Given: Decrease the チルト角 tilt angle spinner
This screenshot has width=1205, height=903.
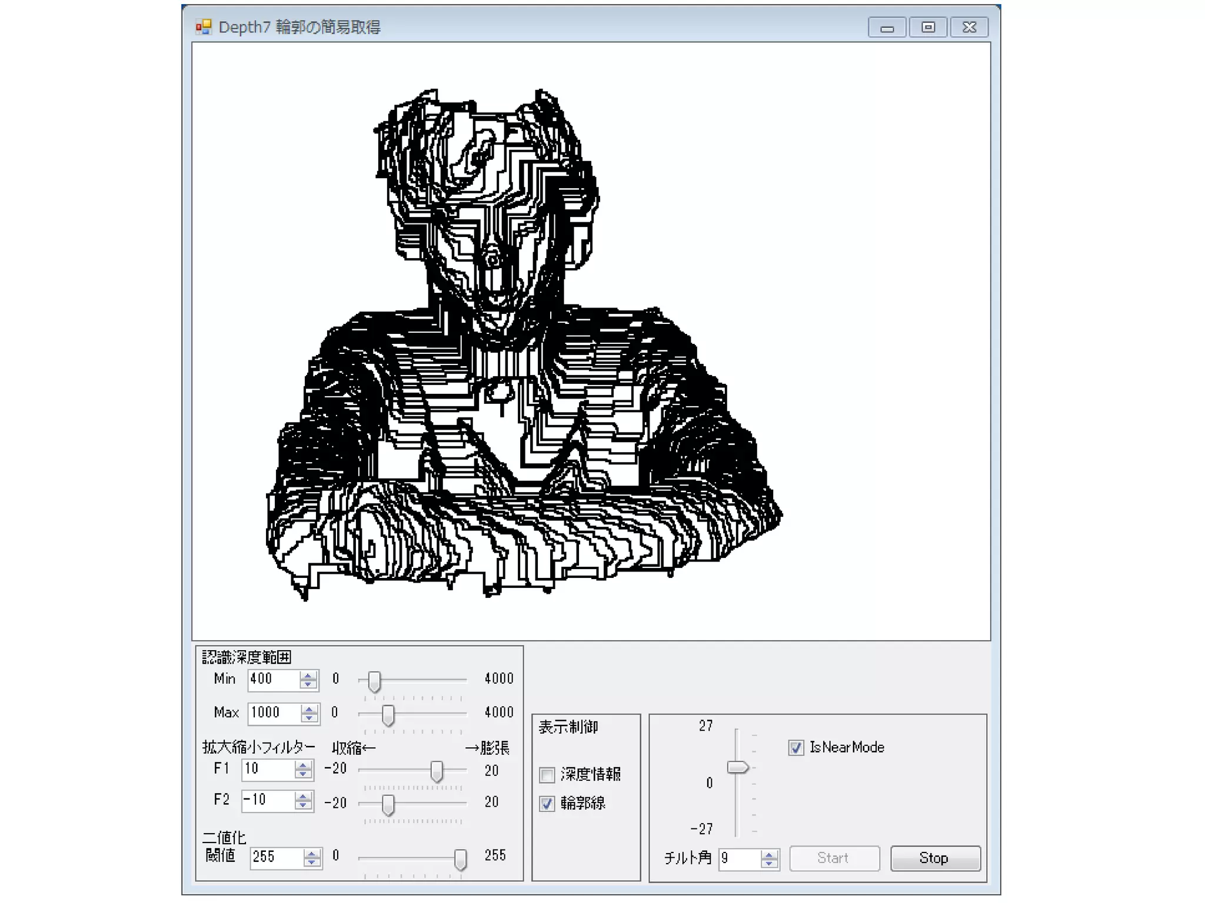Looking at the screenshot, I should coord(768,863).
